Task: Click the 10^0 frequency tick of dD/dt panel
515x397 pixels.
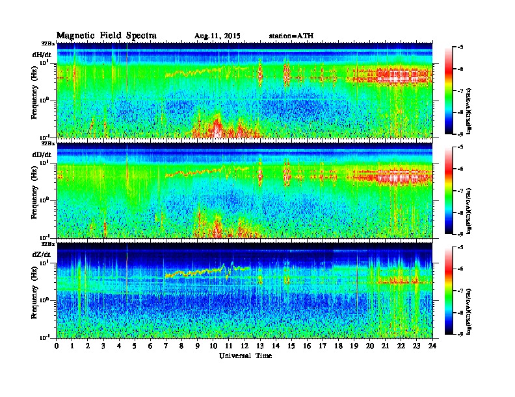Action: click(x=44, y=200)
